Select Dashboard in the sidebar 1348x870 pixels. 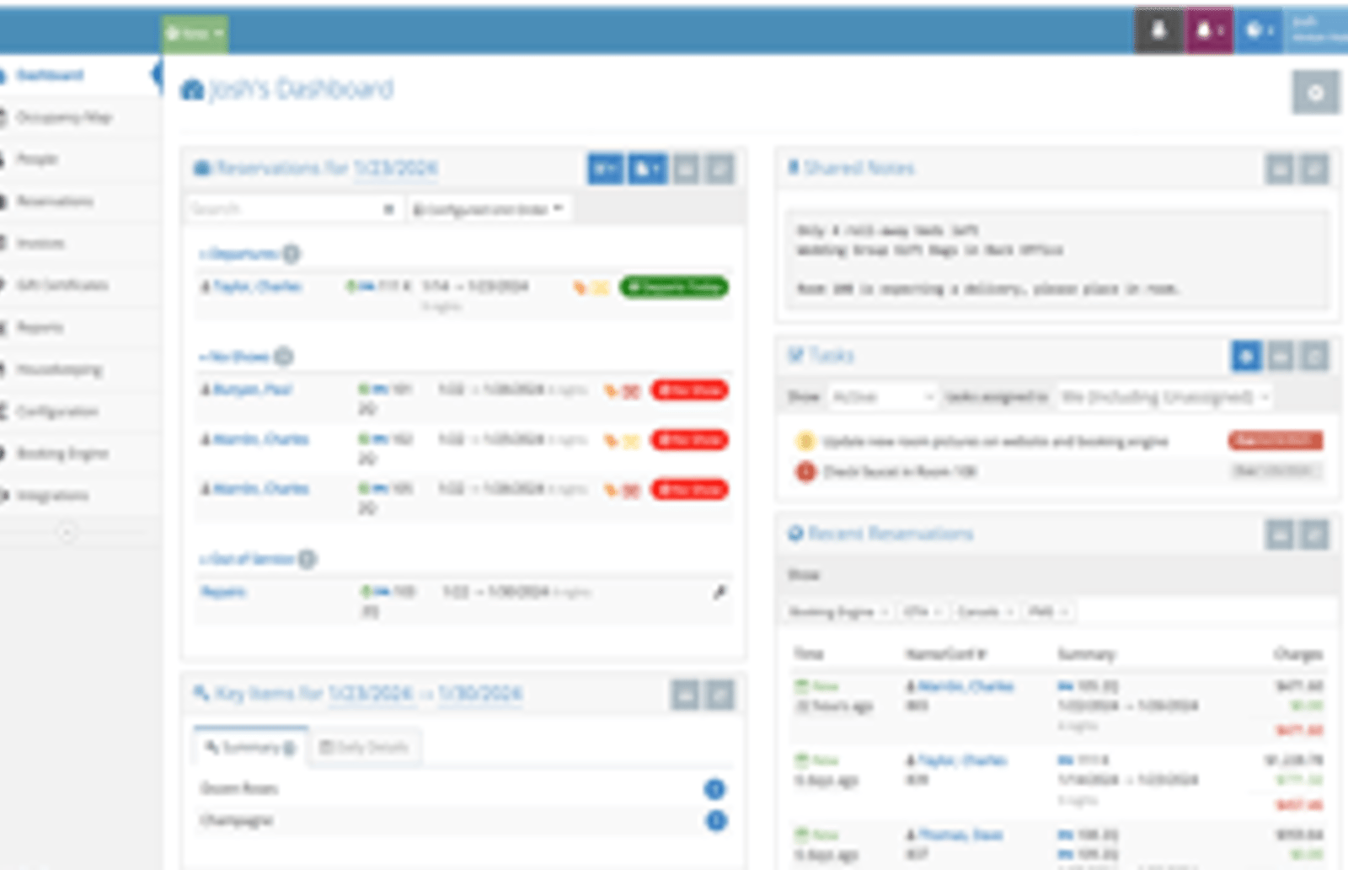(x=51, y=75)
